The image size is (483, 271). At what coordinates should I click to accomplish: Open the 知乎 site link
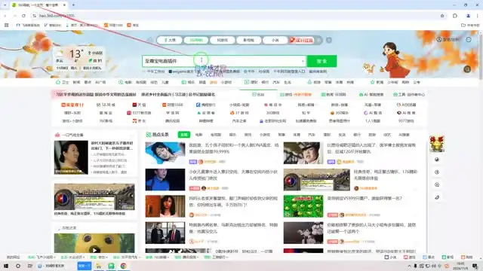point(306,113)
